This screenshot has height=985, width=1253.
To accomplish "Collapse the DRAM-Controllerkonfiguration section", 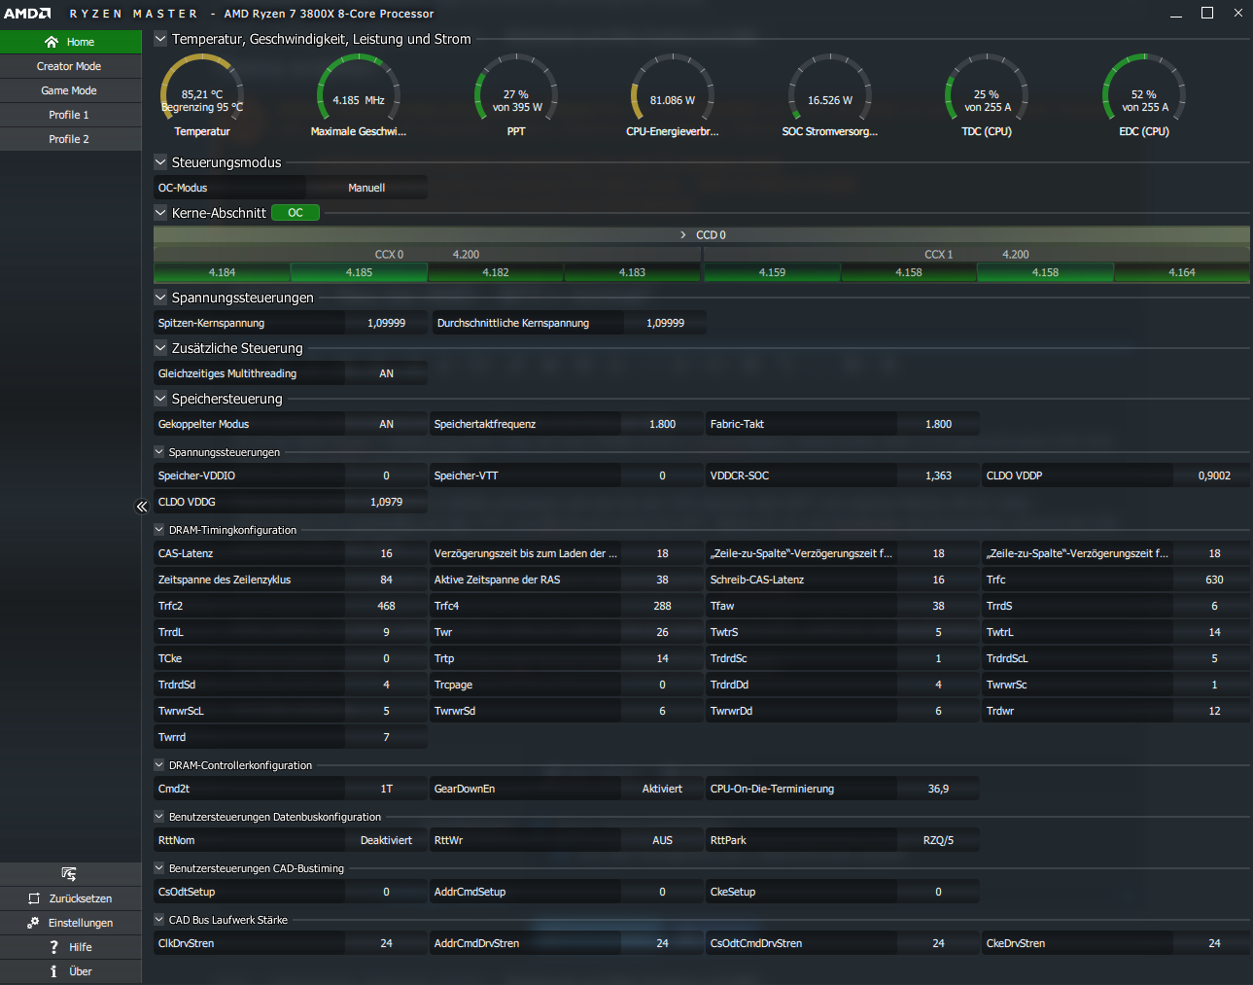I will (159, 765).
